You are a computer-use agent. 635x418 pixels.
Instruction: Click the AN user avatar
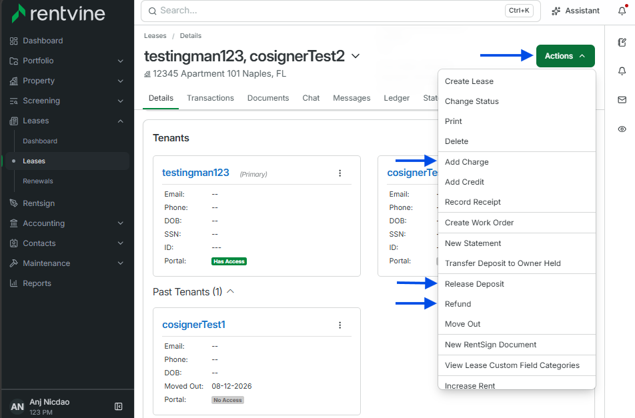coord(17,406)
